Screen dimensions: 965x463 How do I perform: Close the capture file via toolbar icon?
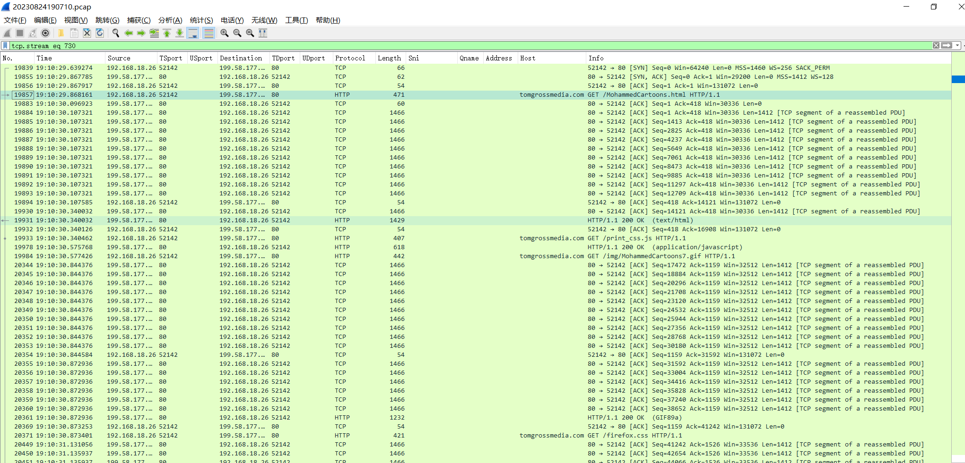click(87, 33)
